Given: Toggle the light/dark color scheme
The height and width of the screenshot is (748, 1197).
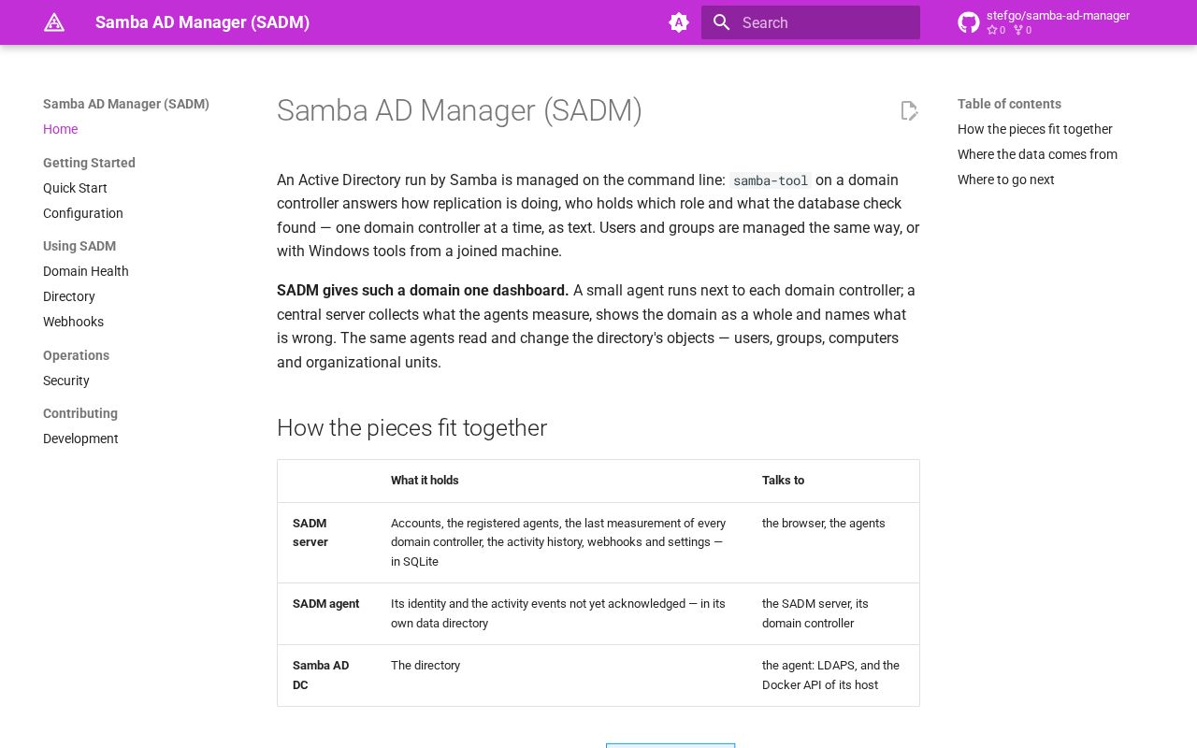Looking at the screenshot, I should tap(679, 22).
